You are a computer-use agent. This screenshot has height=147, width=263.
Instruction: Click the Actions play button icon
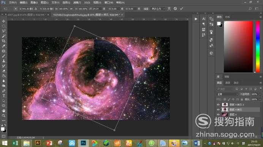(x=196, y=19)
